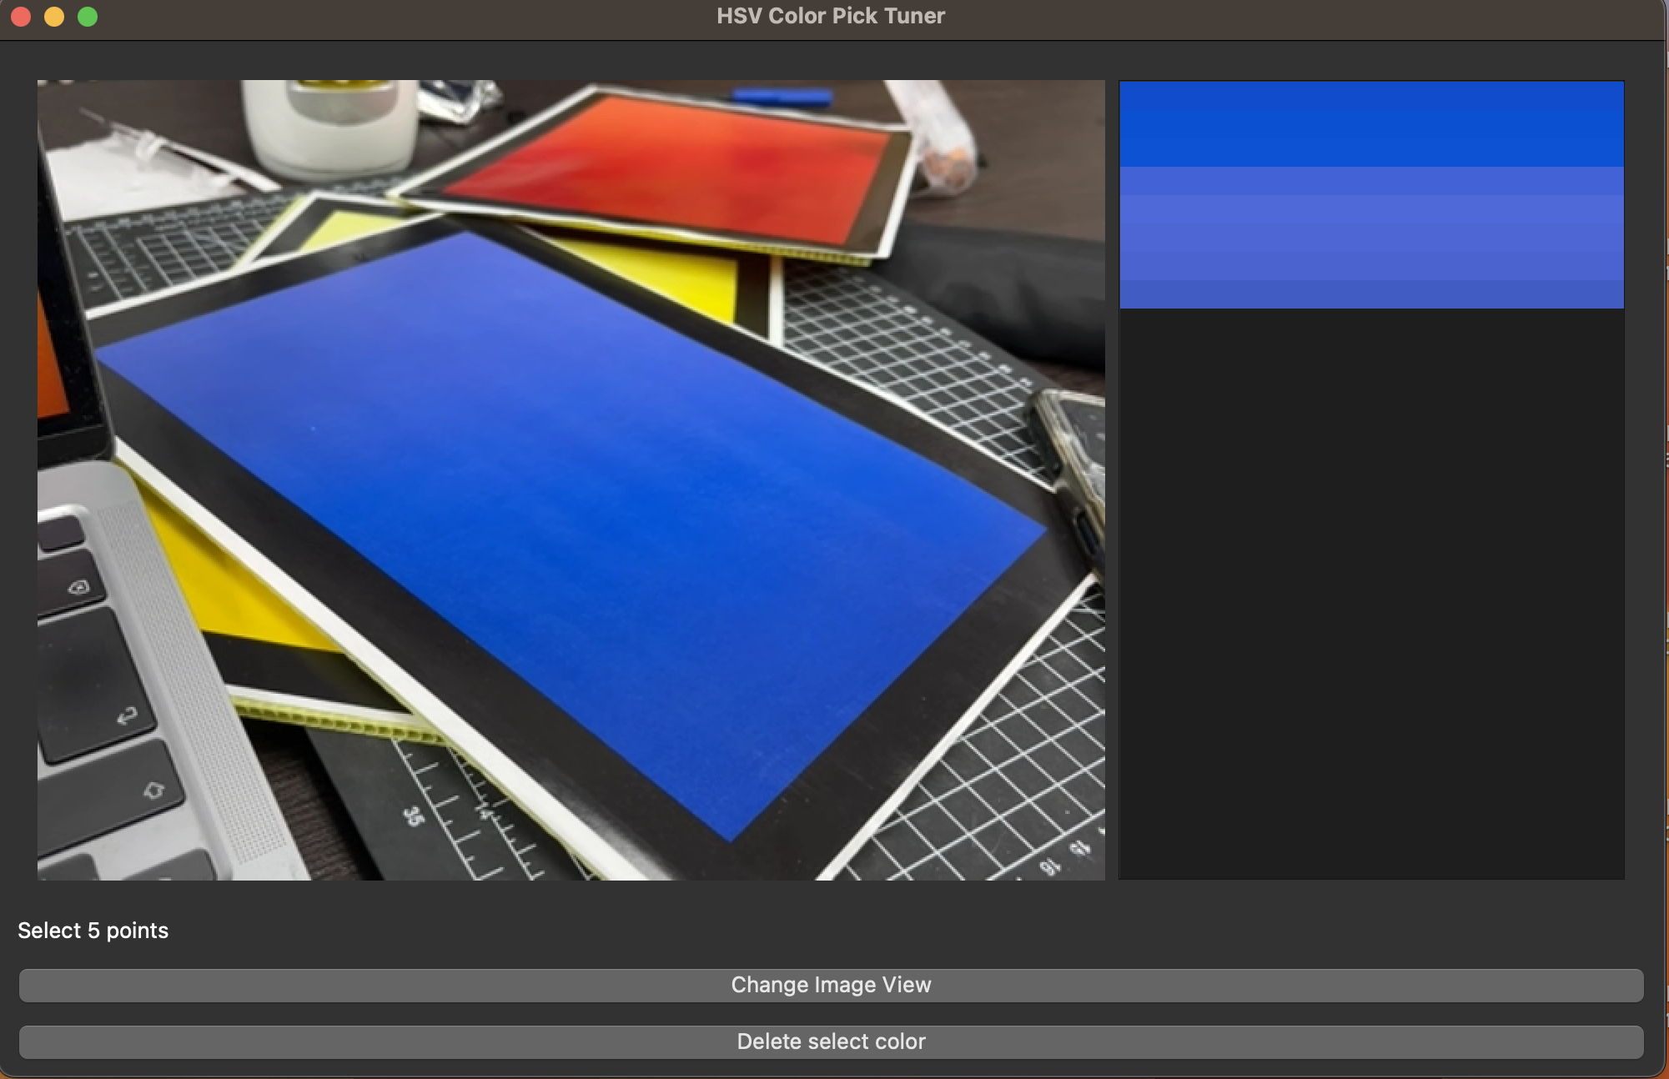
Task: Click the Change Image View button
Action: [831, 985]
